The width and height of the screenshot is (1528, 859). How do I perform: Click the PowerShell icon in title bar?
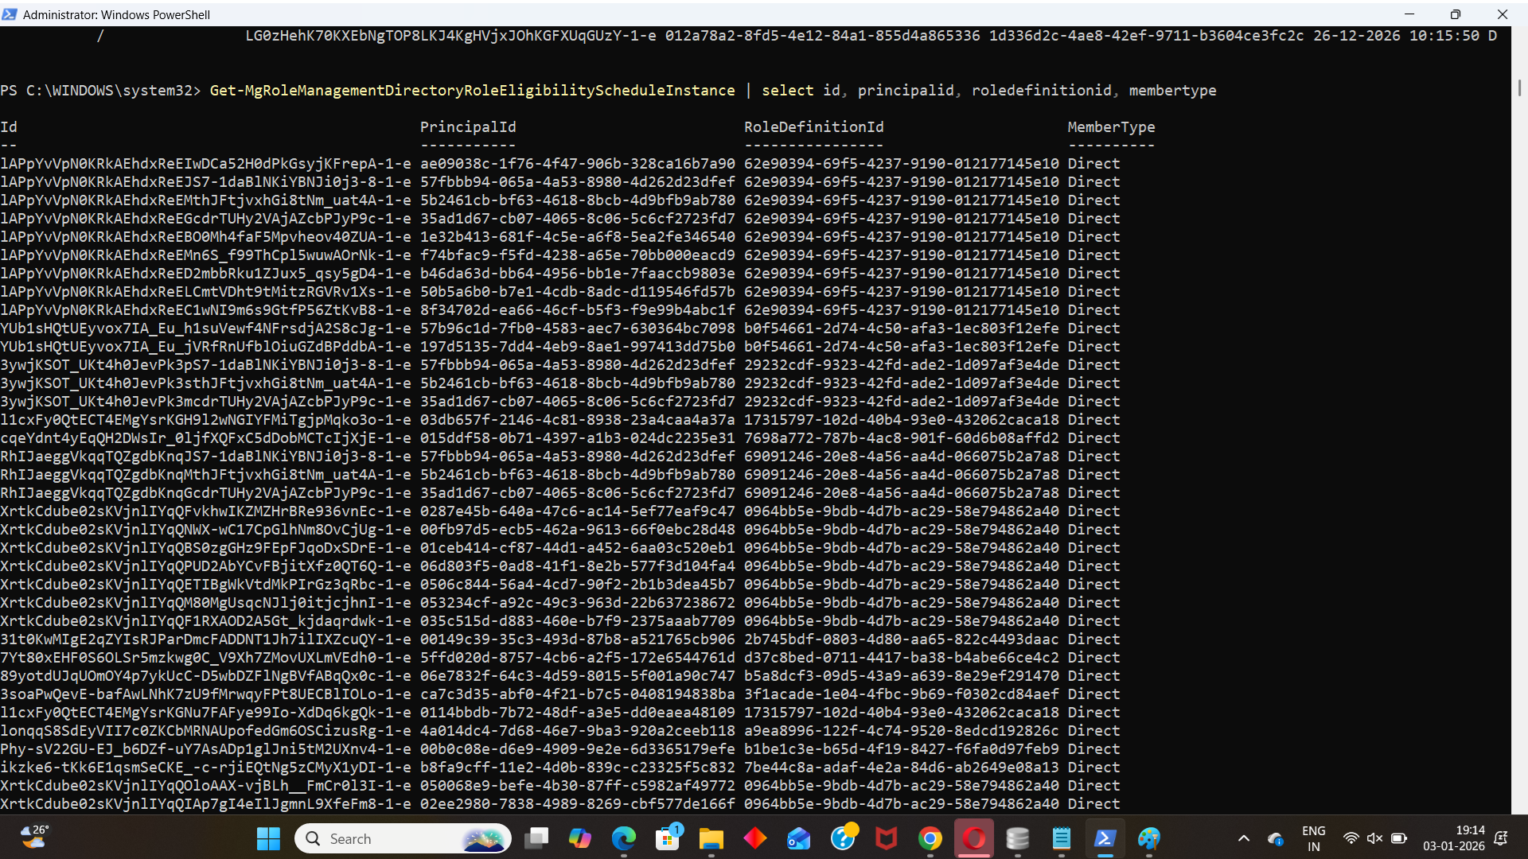[10, 14]
